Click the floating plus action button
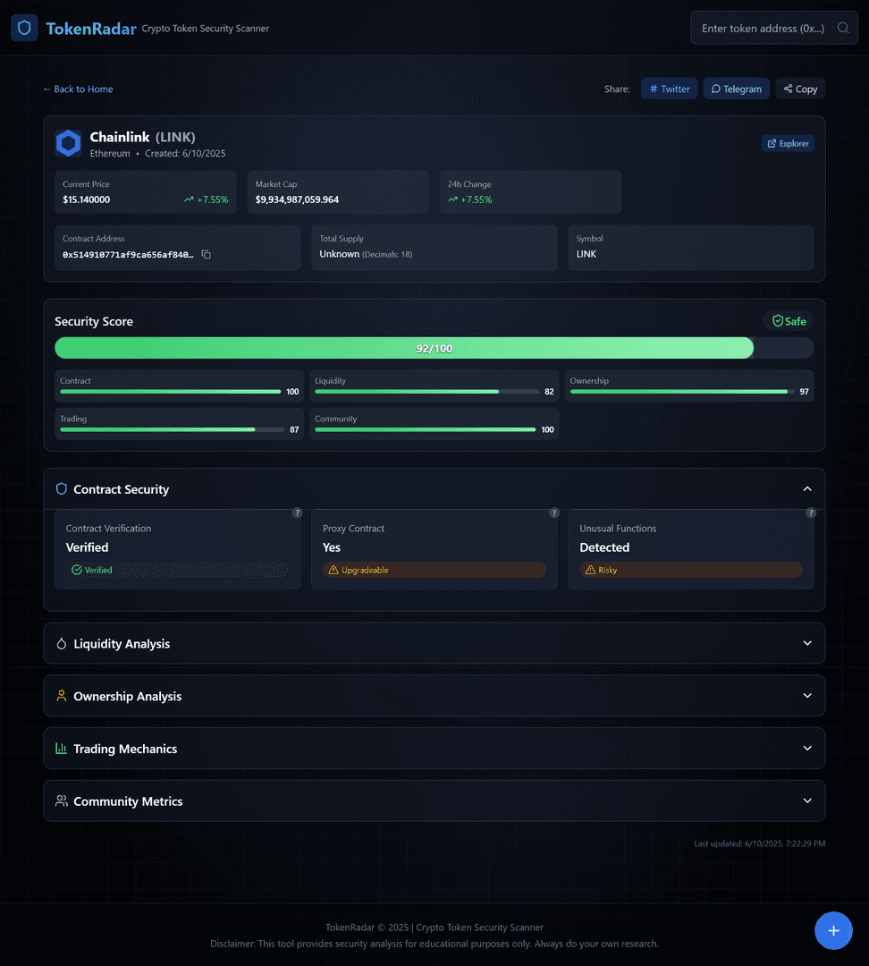Screen dimensions: 869x966 click(x=833, y=930)
